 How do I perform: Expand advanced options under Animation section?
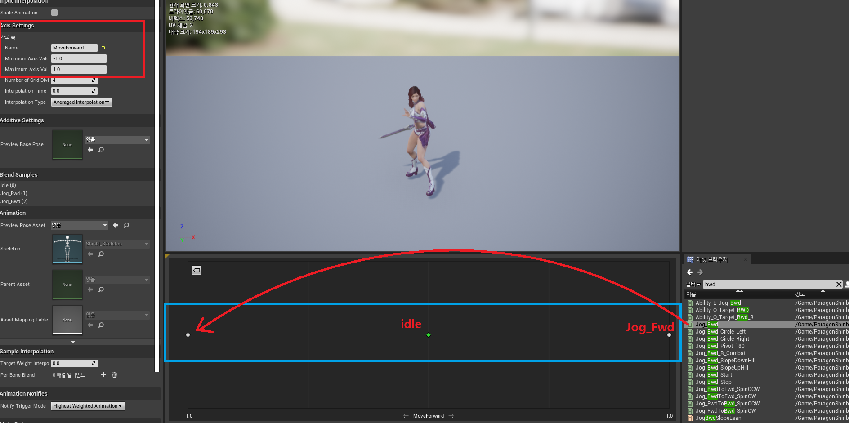[73, 342]
